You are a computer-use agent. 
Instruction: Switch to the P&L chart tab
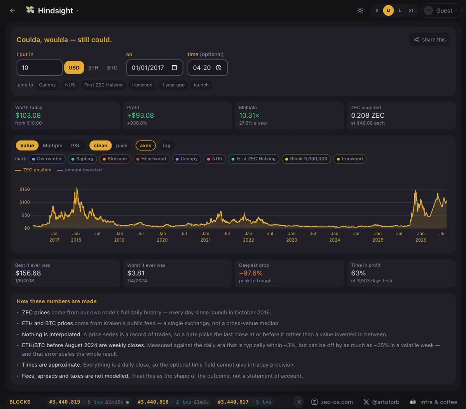click(x=76, y=146)
